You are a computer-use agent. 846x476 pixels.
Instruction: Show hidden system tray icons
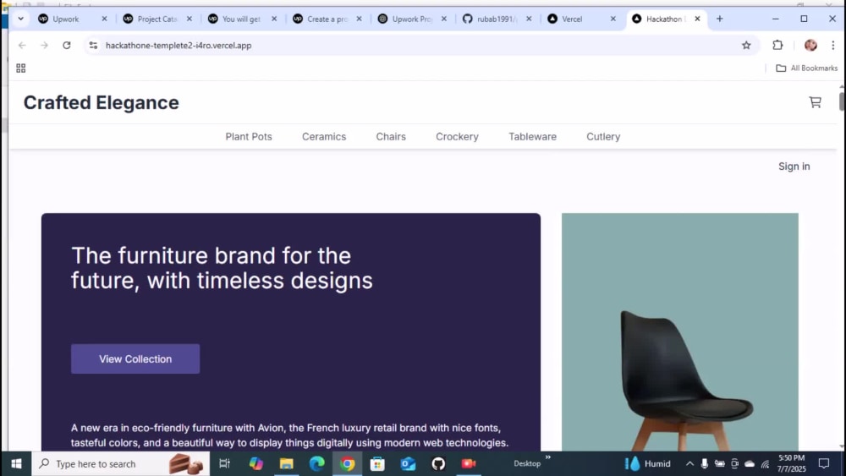(x=689, y=463)
